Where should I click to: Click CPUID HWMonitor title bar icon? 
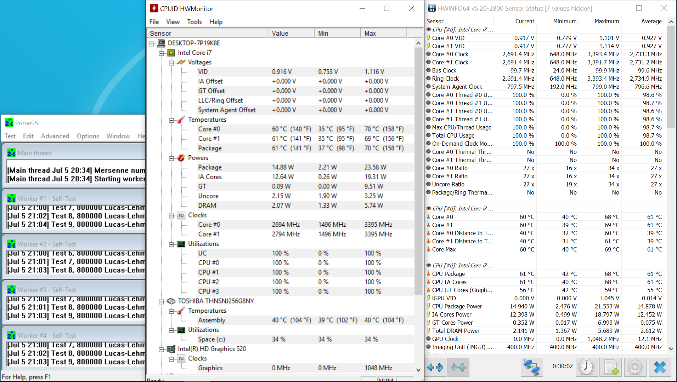tap(154, 8)
